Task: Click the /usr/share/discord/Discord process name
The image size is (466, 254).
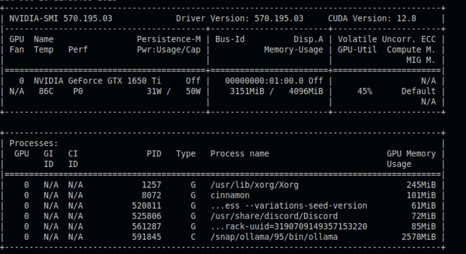Action: point(274,216)
